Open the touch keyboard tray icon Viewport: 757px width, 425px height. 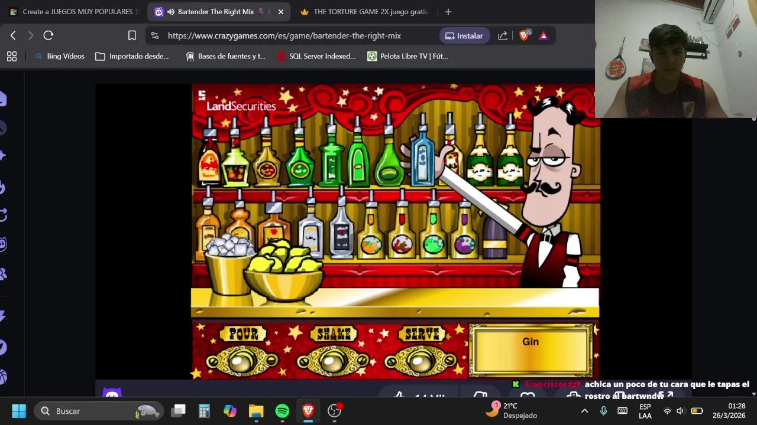[622, 411]
